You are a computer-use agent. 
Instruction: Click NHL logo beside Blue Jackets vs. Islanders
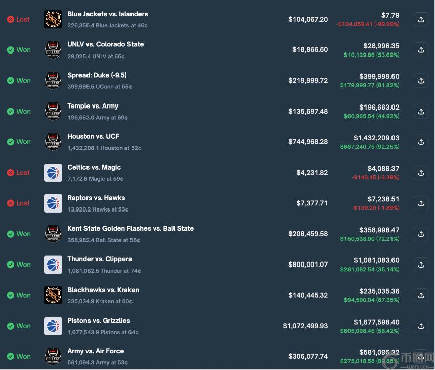click(x=53, y=19)
